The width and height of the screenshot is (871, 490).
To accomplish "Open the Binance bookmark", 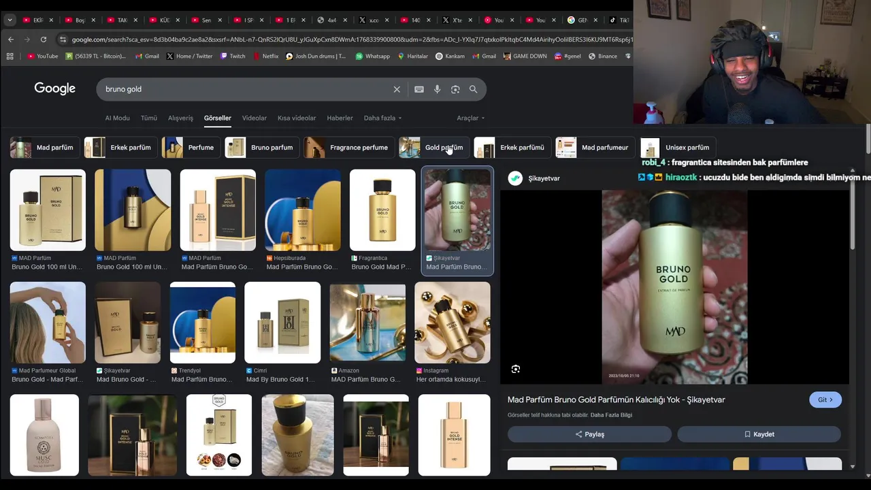I will (602, 56).
